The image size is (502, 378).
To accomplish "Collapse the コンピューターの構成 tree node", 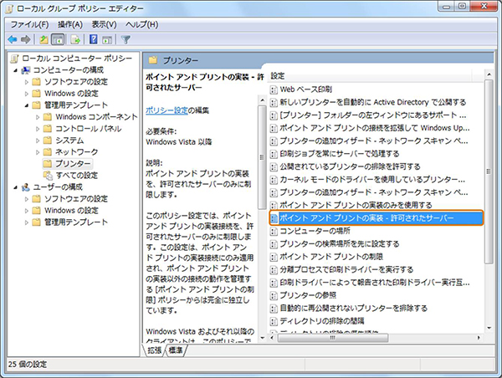I will click(x=16, y=69).
